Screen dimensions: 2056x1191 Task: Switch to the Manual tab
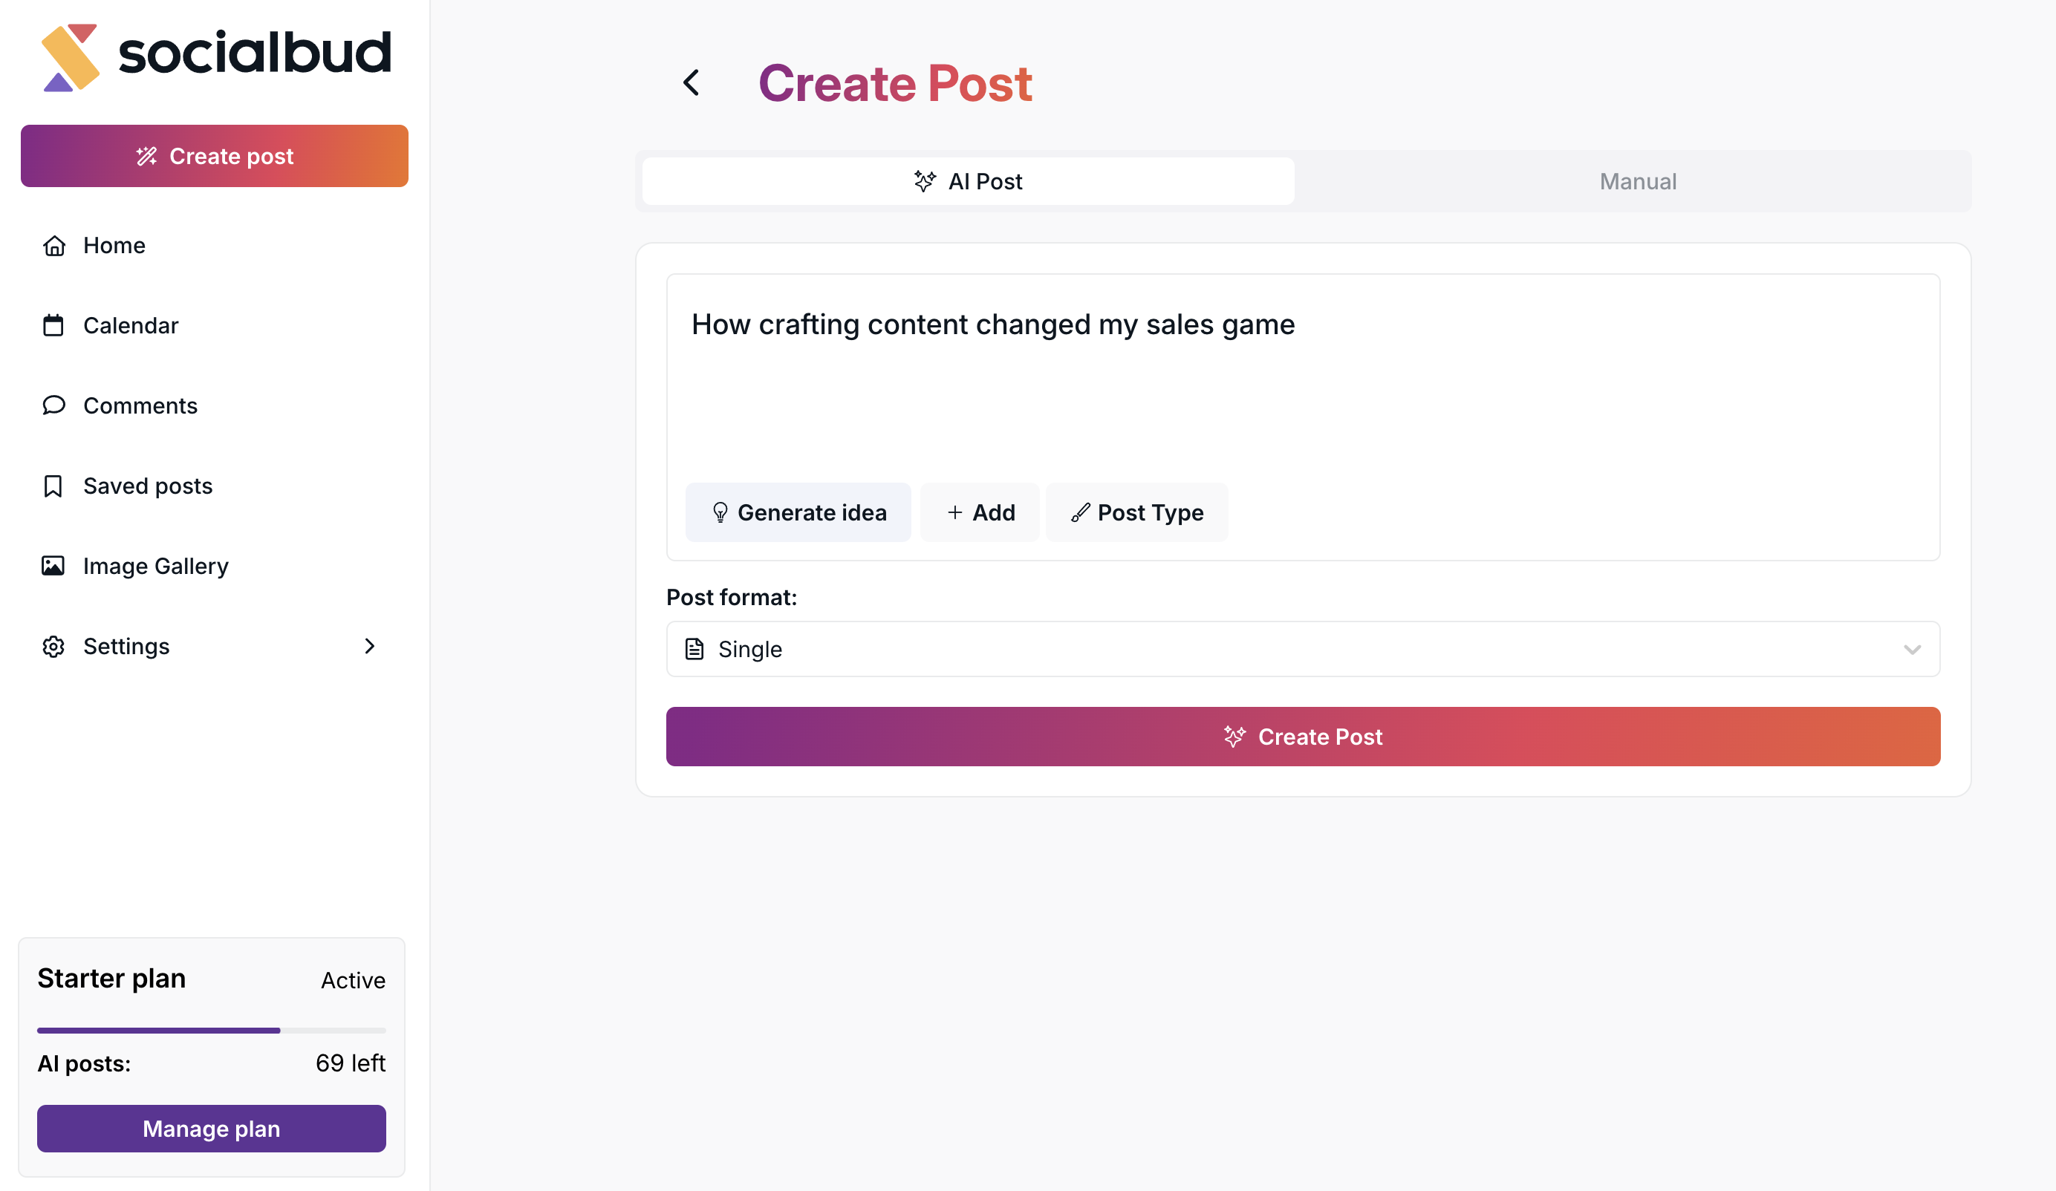click(x=1638, y=181)
